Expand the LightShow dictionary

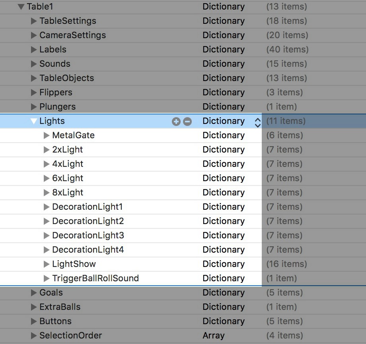[x=47, y=264]
